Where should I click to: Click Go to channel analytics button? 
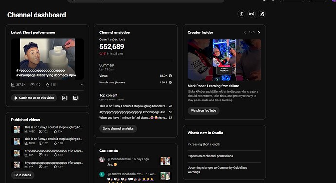click(x=118, y=129)
